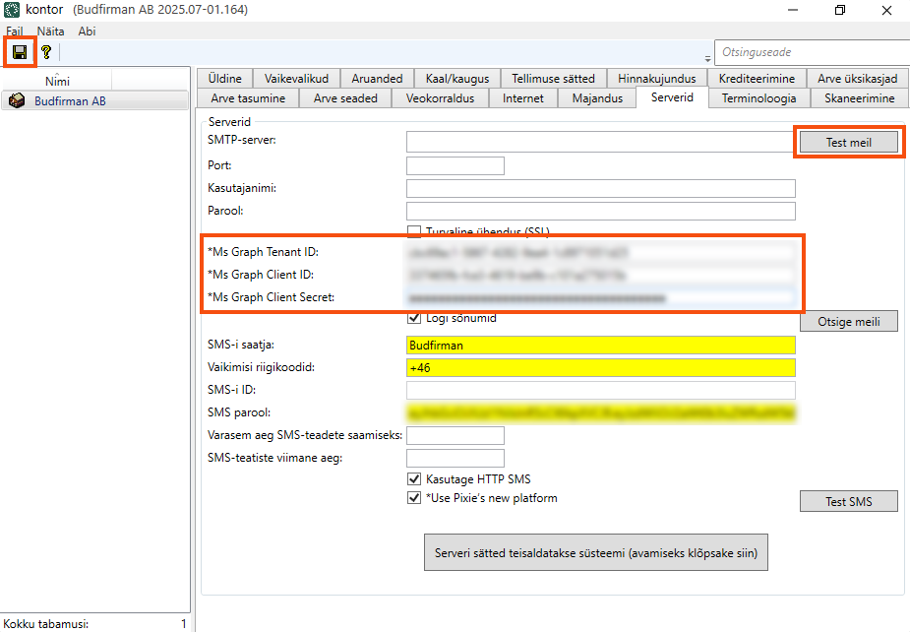Open the Näita menu

coord(51,32)
